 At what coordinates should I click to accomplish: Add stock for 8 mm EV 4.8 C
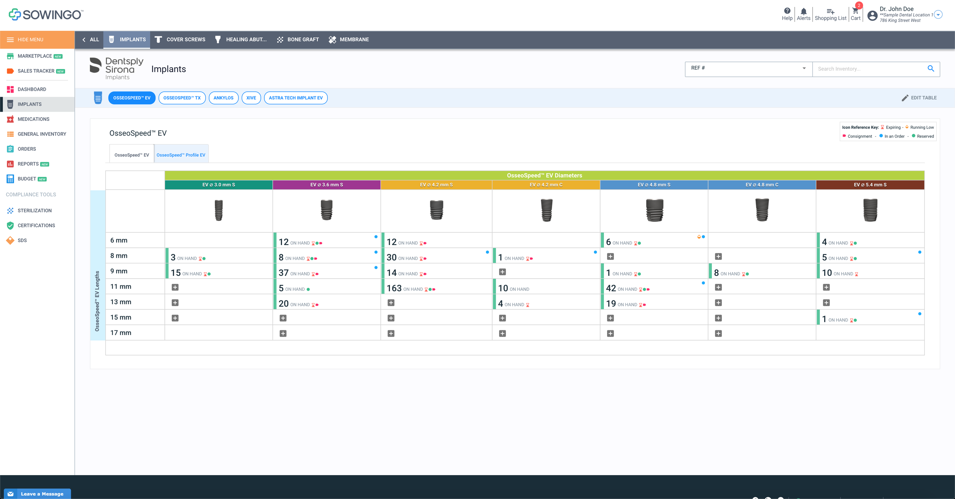pos(718,256)
